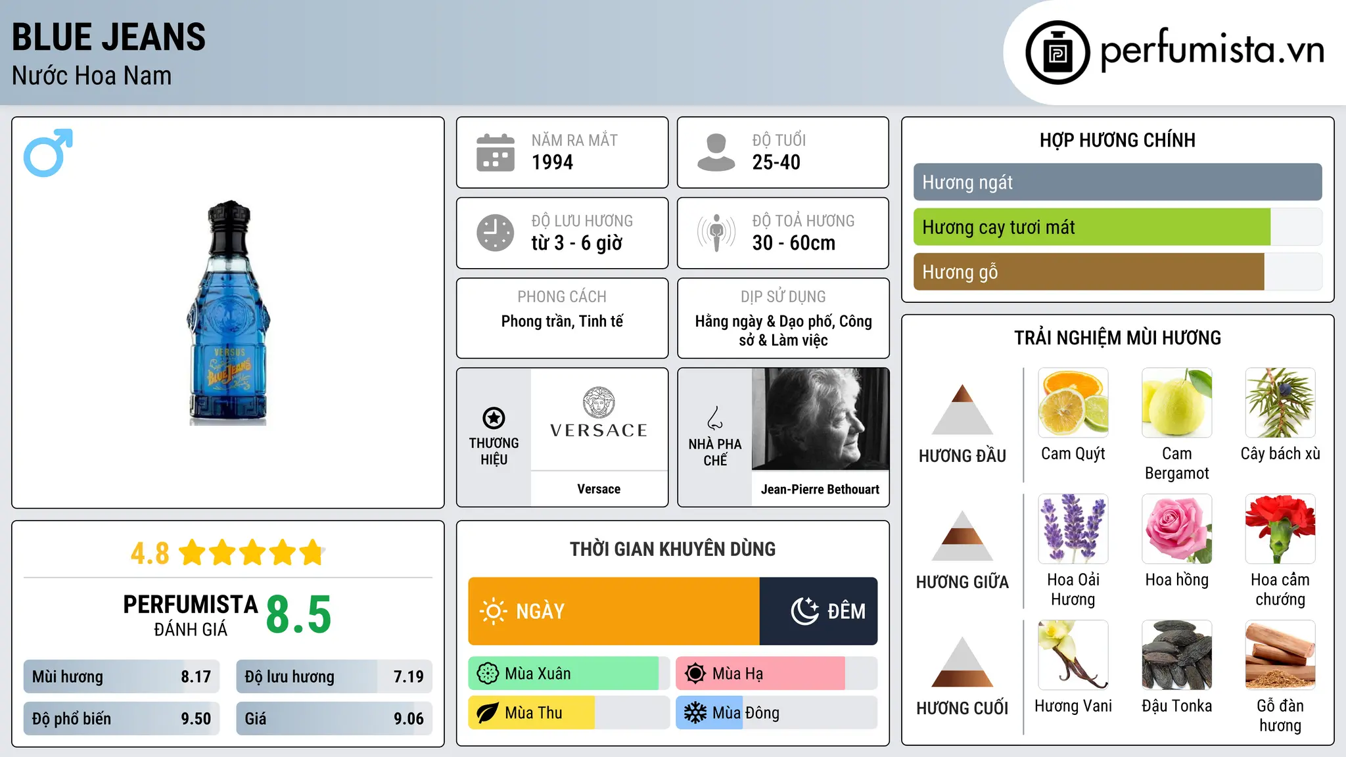The width and height of the screenshot is (1346, 757).
Task: Click the flower icon beside Mùa Xuân
Action: (488, 674)
